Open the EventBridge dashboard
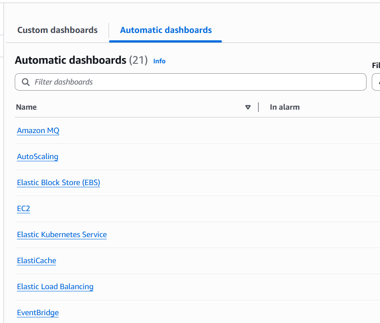Screen dimensions: 380x323 (38, 313)
